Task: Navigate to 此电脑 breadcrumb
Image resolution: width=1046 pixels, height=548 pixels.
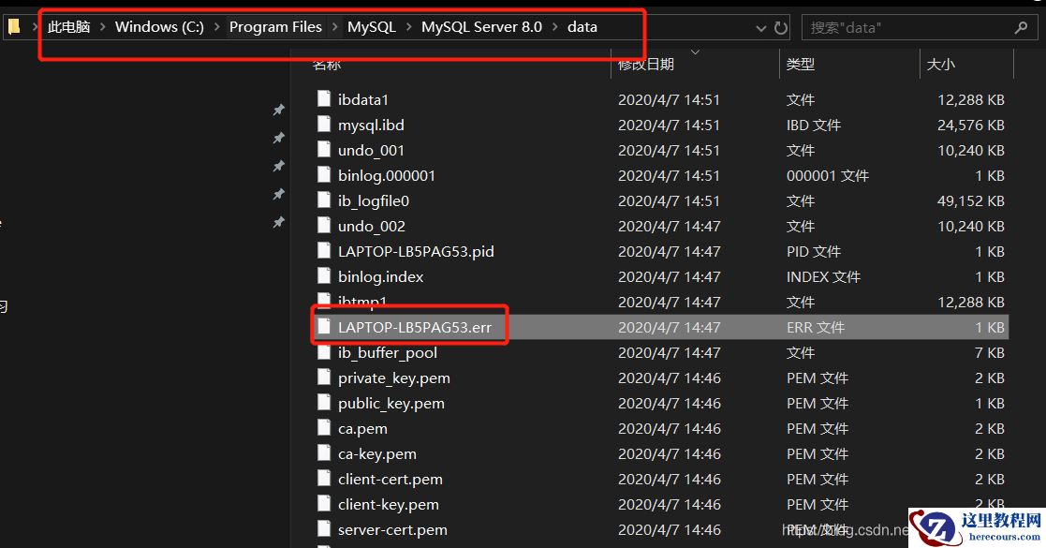Action: (68, 27)
